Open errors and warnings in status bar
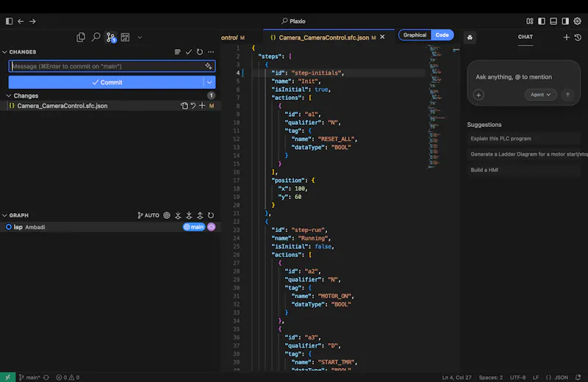Viewport: 588px width, 382px height. (x=68, y=378)
